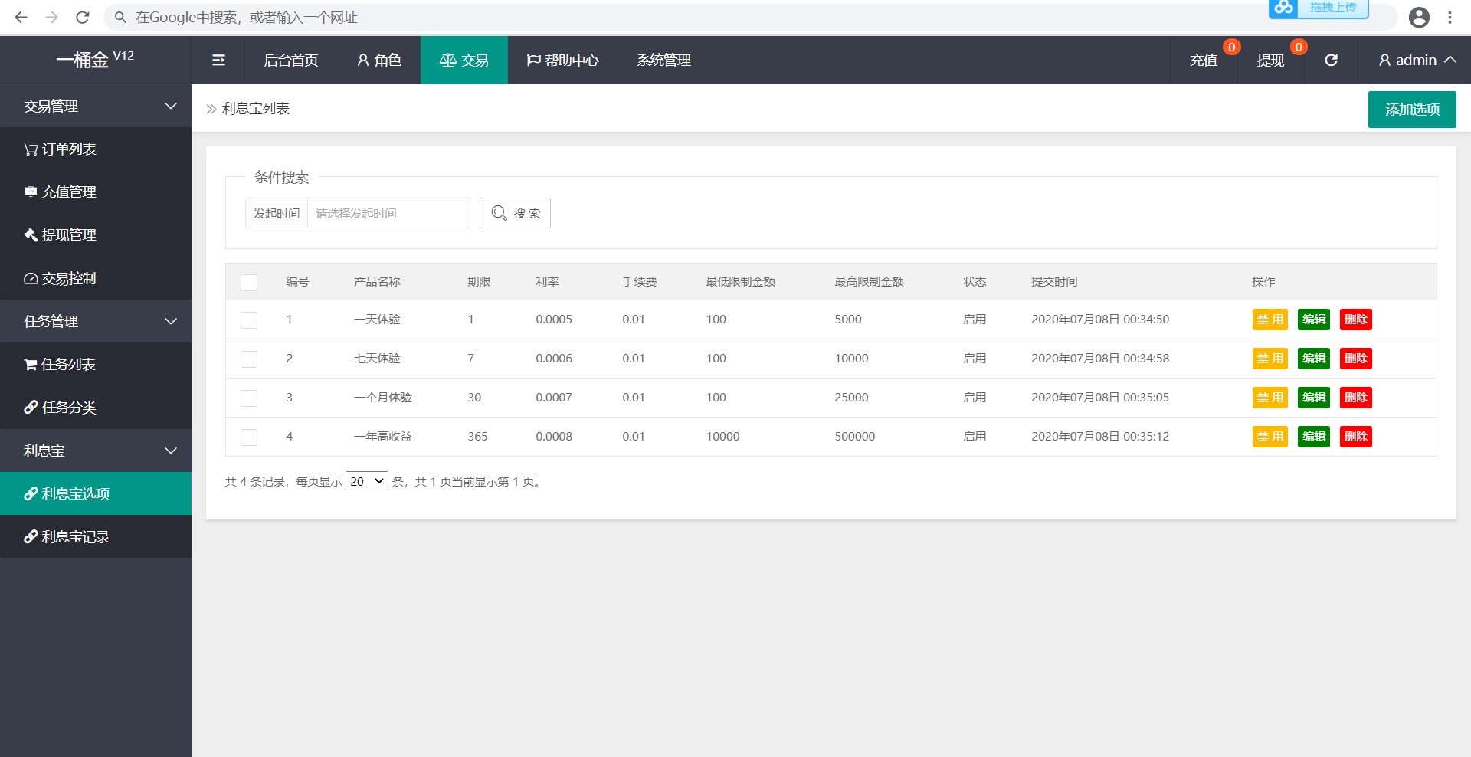Click the 0.0008 rate cell
The height and width of the screenshot is (757, 1471).
[554, 437]
